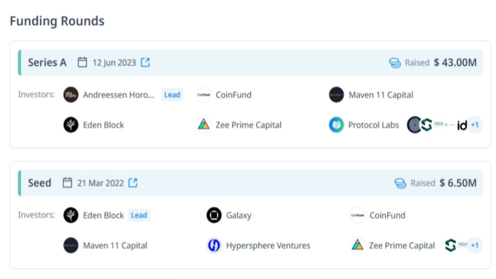The image size is (496, 279).
Task: Click the date 12 Jun 2023
Action: pos(114,63)
